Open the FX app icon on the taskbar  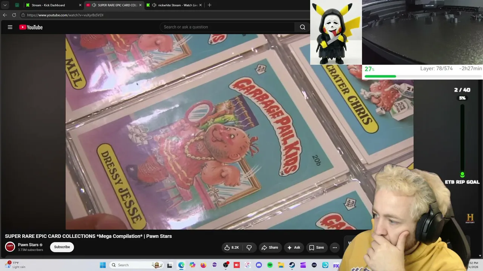pos(336,265)
